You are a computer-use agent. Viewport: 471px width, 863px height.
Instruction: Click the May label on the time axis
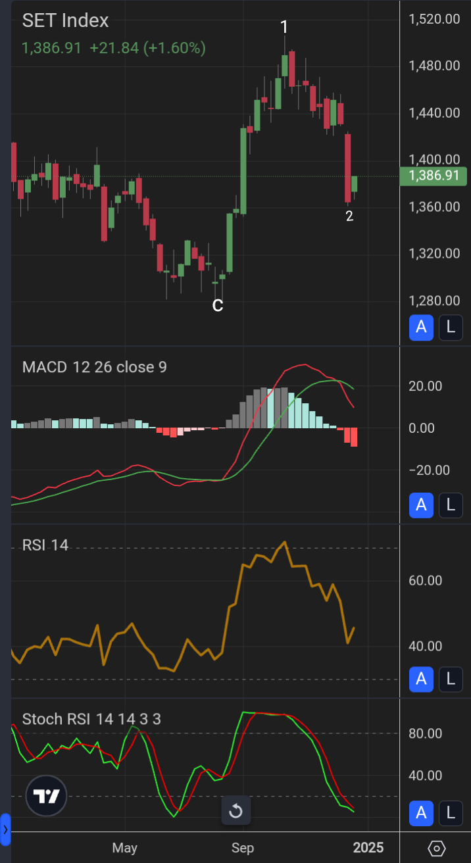[x=124, y=847]
